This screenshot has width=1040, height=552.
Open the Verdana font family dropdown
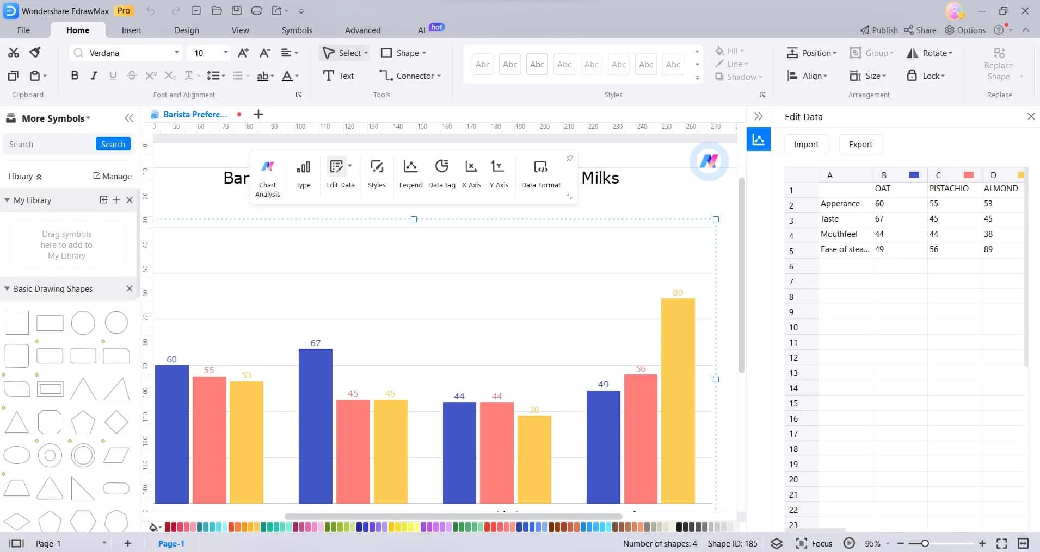(176, 53)
